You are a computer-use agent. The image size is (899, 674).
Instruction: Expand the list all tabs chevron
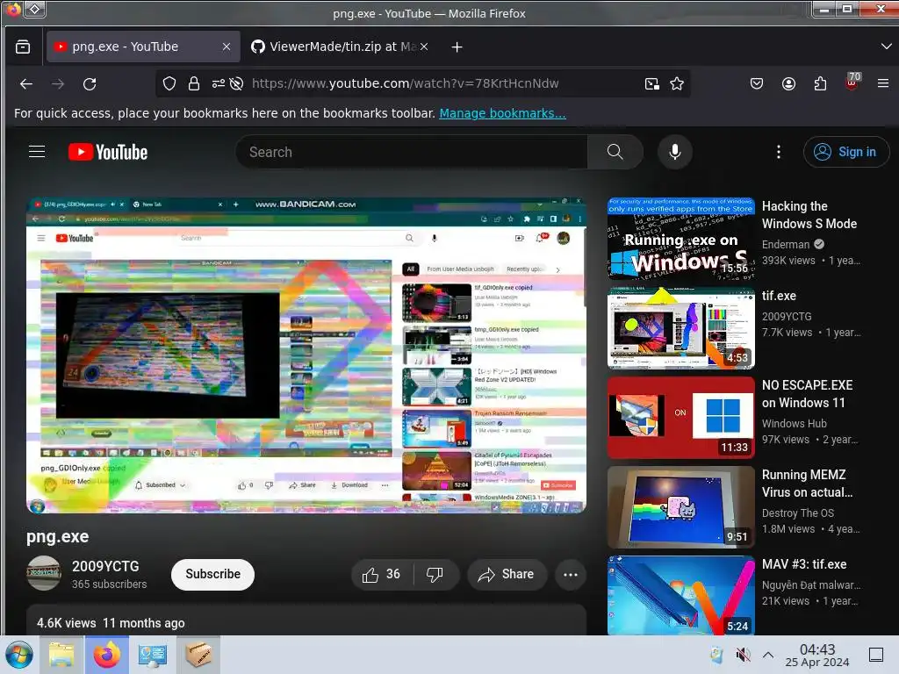coord(886,47)
